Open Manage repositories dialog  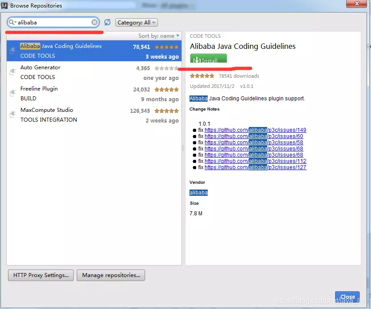tap(111, 275)
